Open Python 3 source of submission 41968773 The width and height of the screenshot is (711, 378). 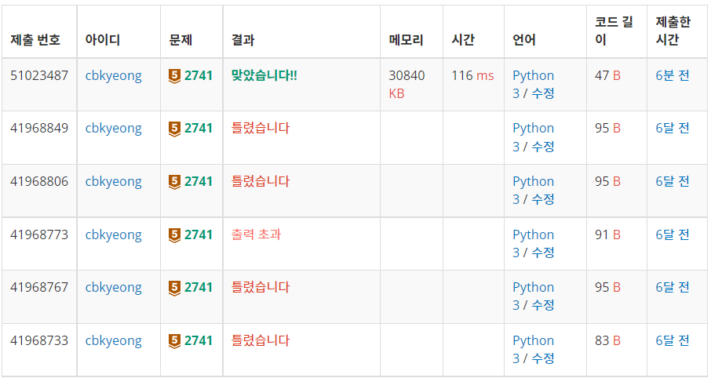tap(534, 243)
